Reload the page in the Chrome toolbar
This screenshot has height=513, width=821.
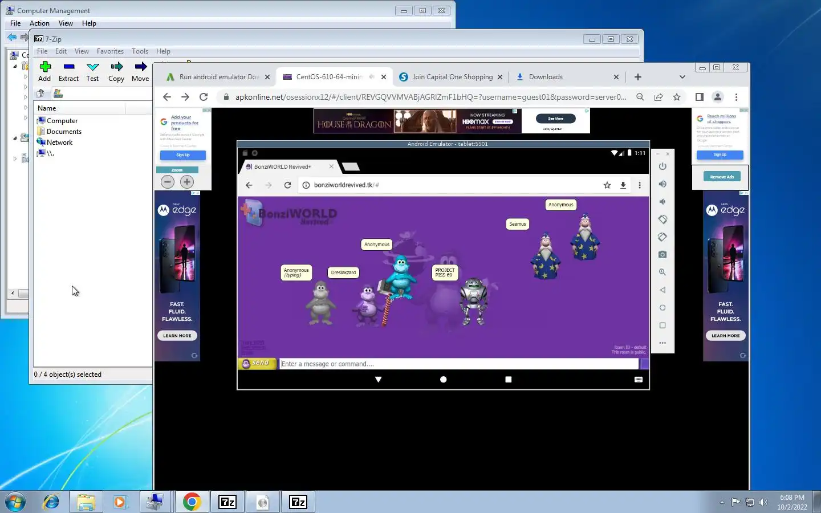point(204,97)
